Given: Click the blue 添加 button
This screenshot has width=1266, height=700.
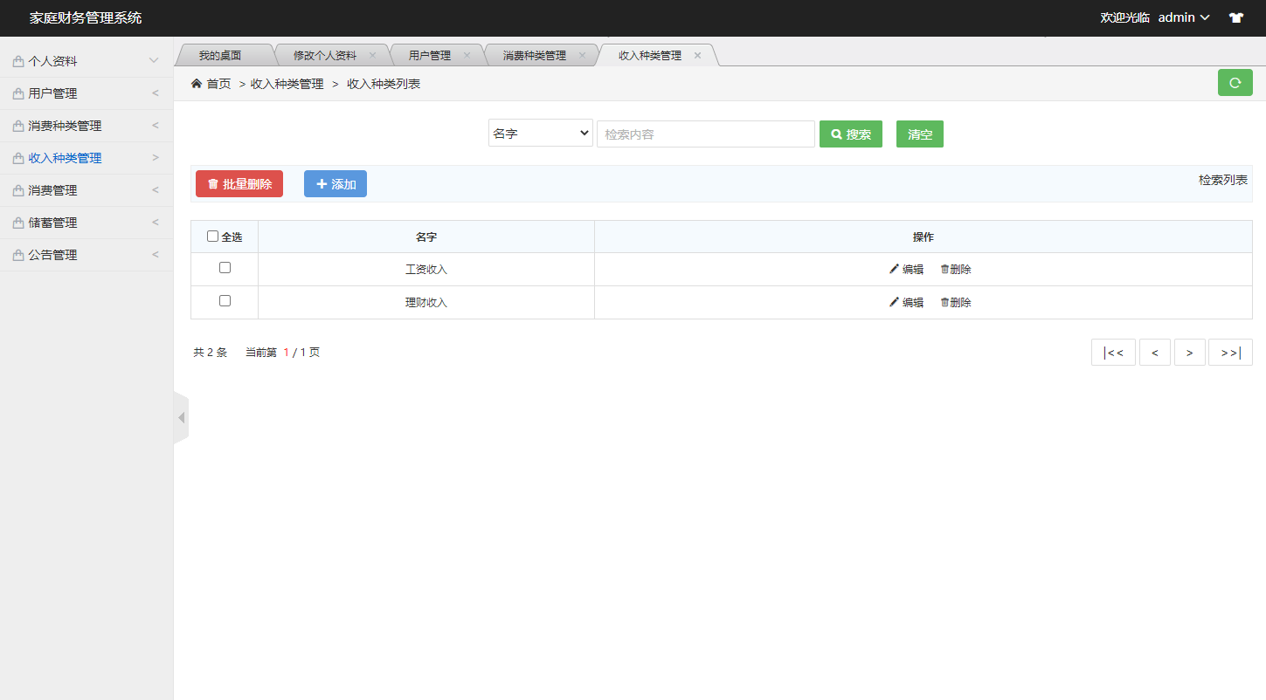Looking at the screenshot, I should (x=335, y=183).
